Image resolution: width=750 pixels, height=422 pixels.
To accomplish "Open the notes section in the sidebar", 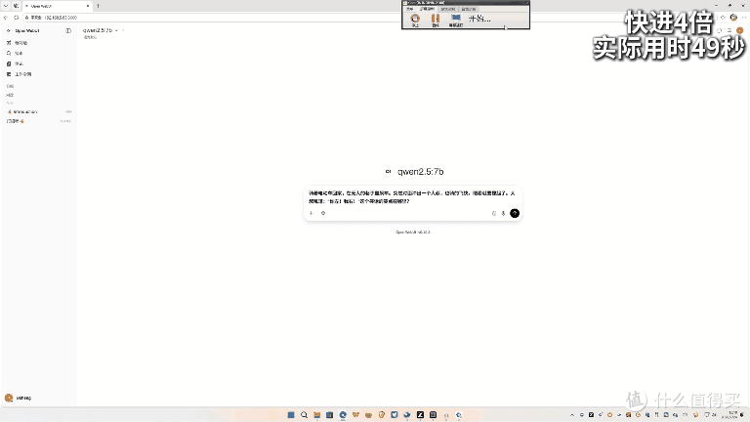I will click(x=38, y=63).
